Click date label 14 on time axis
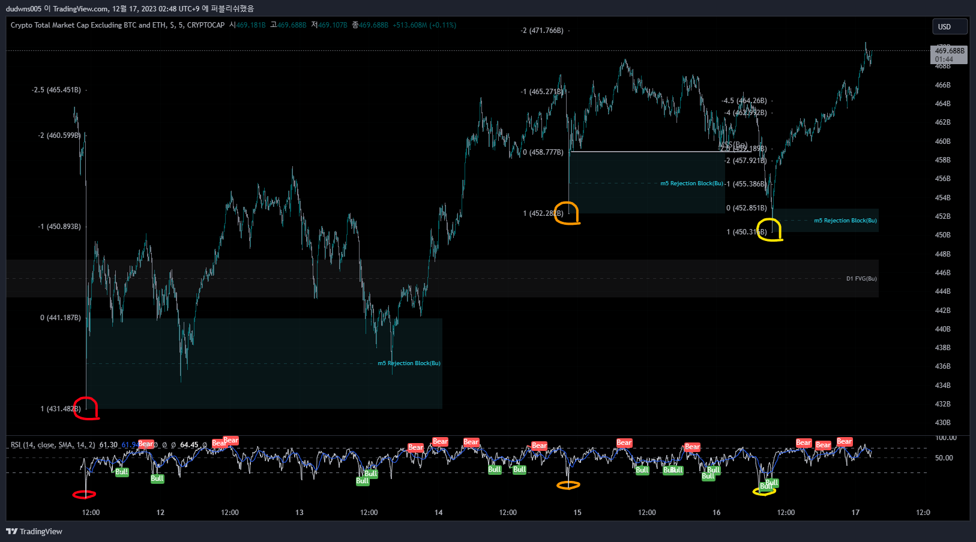This screenshot has height=542, width=976. click(439, 513)
